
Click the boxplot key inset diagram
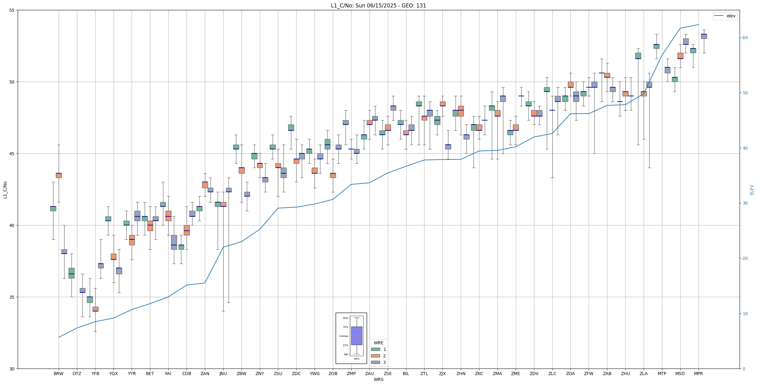point(351,338)
